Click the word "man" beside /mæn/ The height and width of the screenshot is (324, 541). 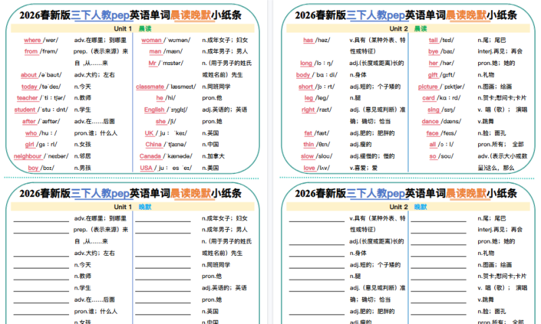[156, 51]
